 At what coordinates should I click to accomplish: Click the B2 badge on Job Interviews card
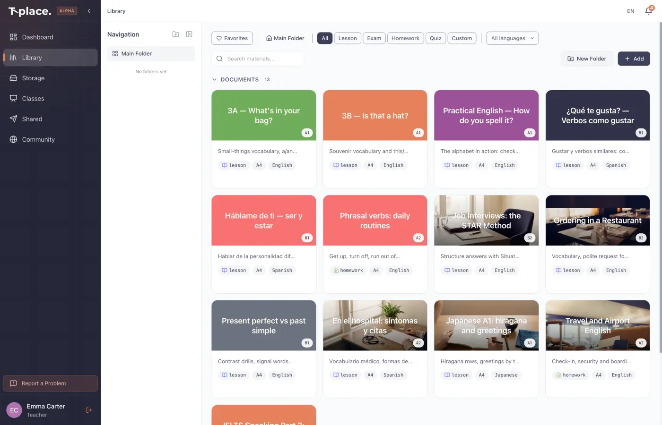pos(530,238)
